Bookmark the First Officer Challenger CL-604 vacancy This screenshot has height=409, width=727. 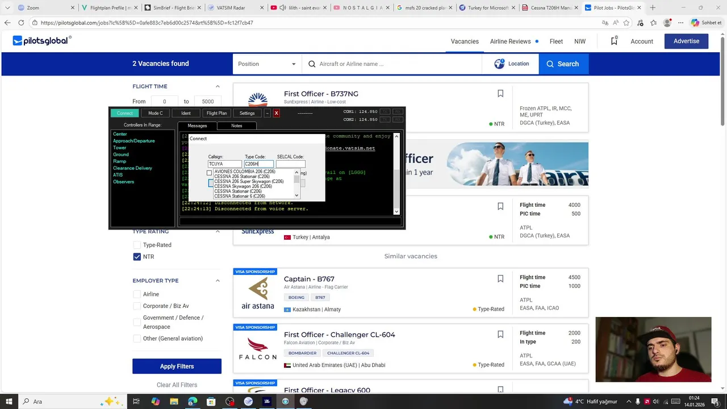coord(500,335)
